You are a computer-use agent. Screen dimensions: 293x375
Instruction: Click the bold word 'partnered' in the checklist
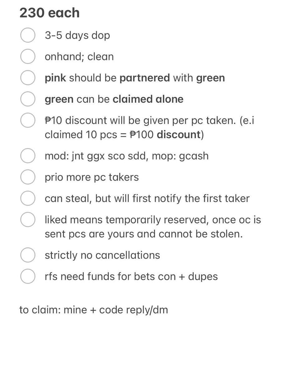[145, 78]
